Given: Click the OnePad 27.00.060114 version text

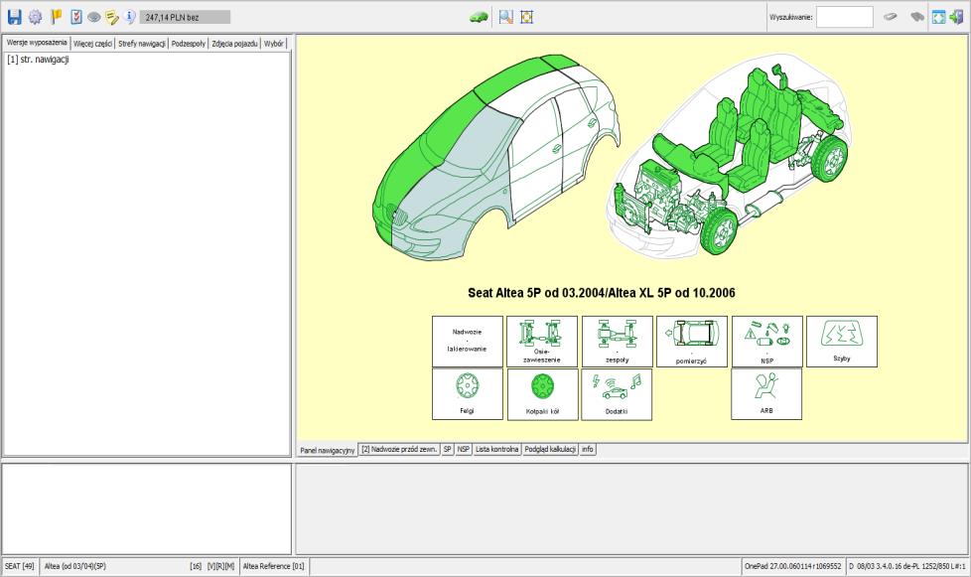Looking at the screenshot, I should pyautogui.click(x=792, y=566).
